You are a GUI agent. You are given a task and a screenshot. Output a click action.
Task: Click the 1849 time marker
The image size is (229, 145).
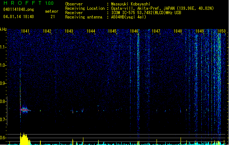tap(200, 31)
